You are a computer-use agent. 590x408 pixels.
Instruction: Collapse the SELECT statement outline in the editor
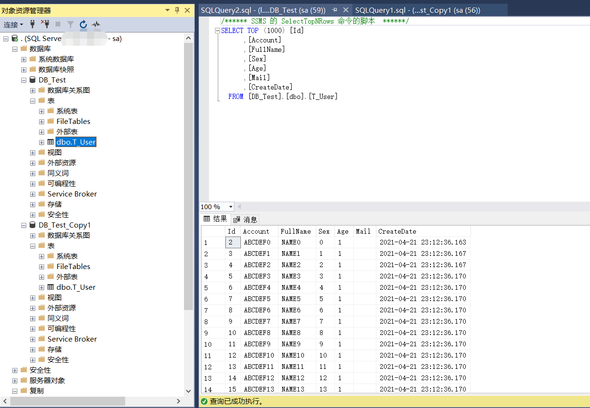217,31
